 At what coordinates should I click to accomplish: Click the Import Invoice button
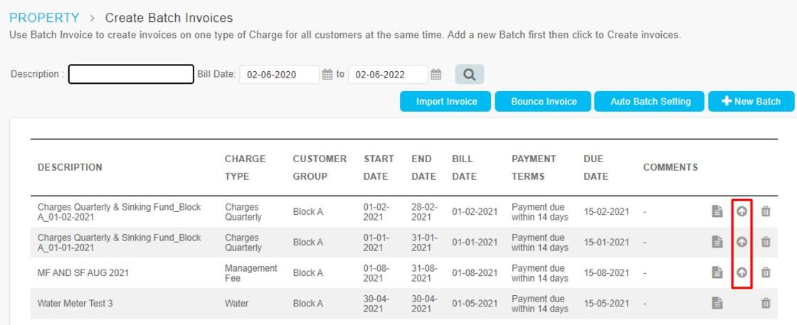click(x=445, y=102)
